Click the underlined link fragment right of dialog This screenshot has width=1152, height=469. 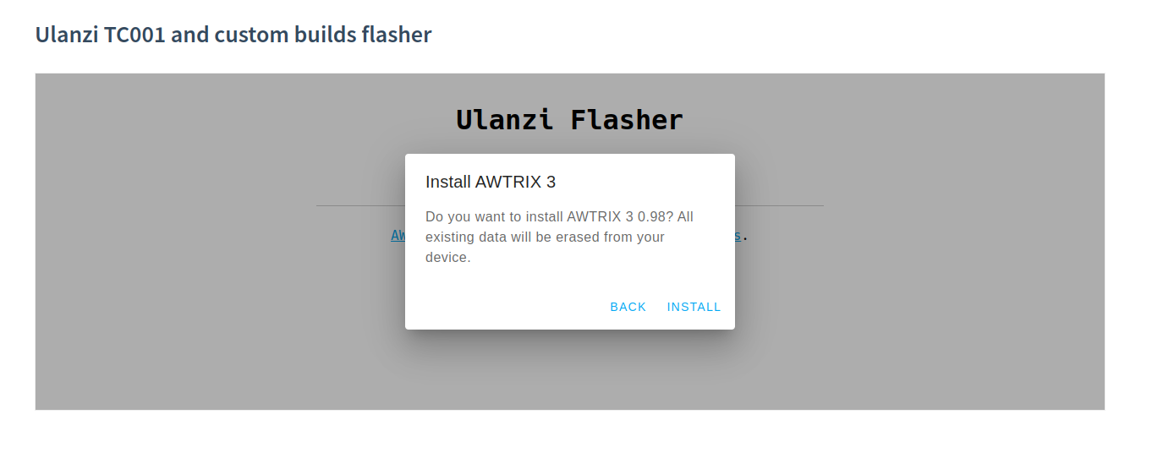pos(738,236)
